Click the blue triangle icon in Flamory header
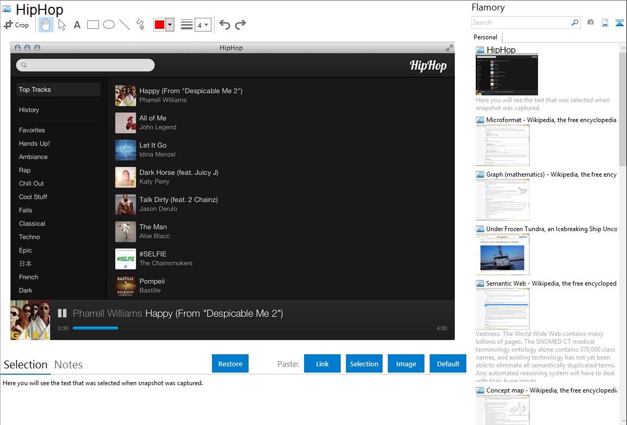This screenshot has width=627, height=425. (x=619, y=23)
